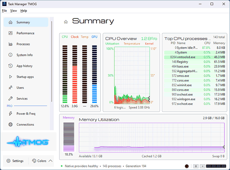Click the Power & Freq lightning icon

pyautogui.click(x=11, y=113)
